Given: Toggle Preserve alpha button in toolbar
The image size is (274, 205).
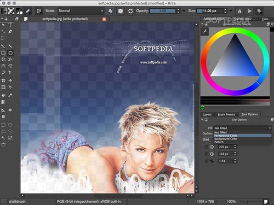Looking at the screenshot, I should tap(121, 11).
